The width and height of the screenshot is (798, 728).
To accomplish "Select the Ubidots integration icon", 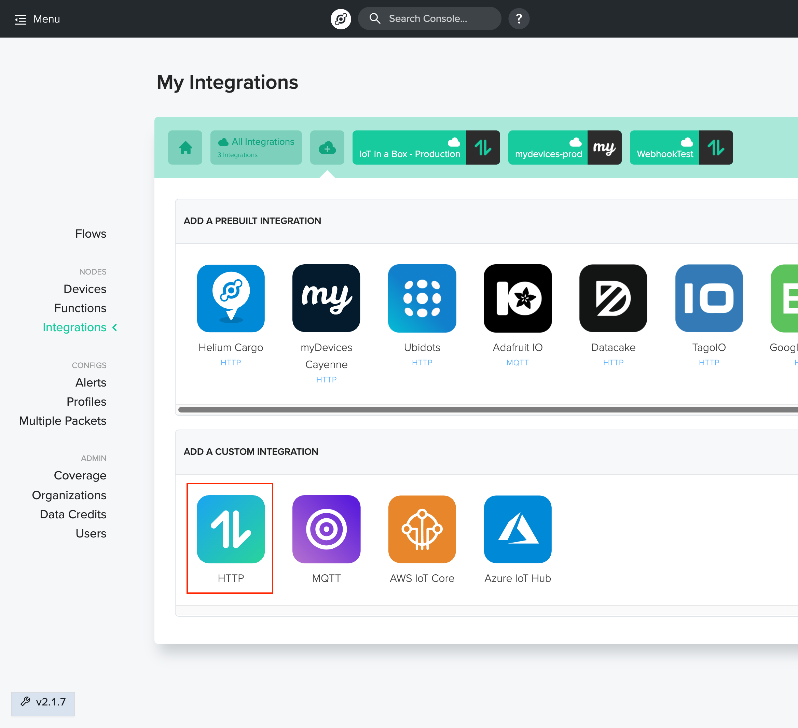I will [422, 298].
